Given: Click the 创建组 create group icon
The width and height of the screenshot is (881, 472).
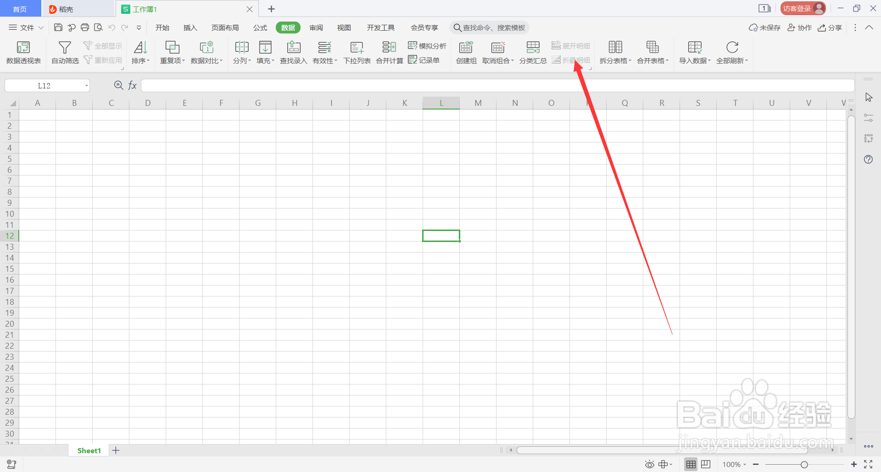Looking at the screenshot, I should (x=466, y=47).
